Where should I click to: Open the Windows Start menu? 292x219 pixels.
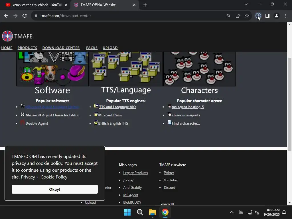[x=127, y=212]
